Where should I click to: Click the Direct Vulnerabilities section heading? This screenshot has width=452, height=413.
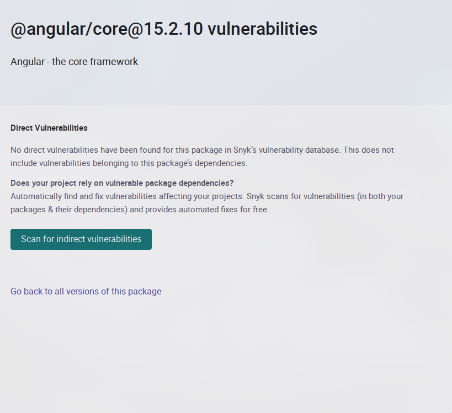click(49, 128)
